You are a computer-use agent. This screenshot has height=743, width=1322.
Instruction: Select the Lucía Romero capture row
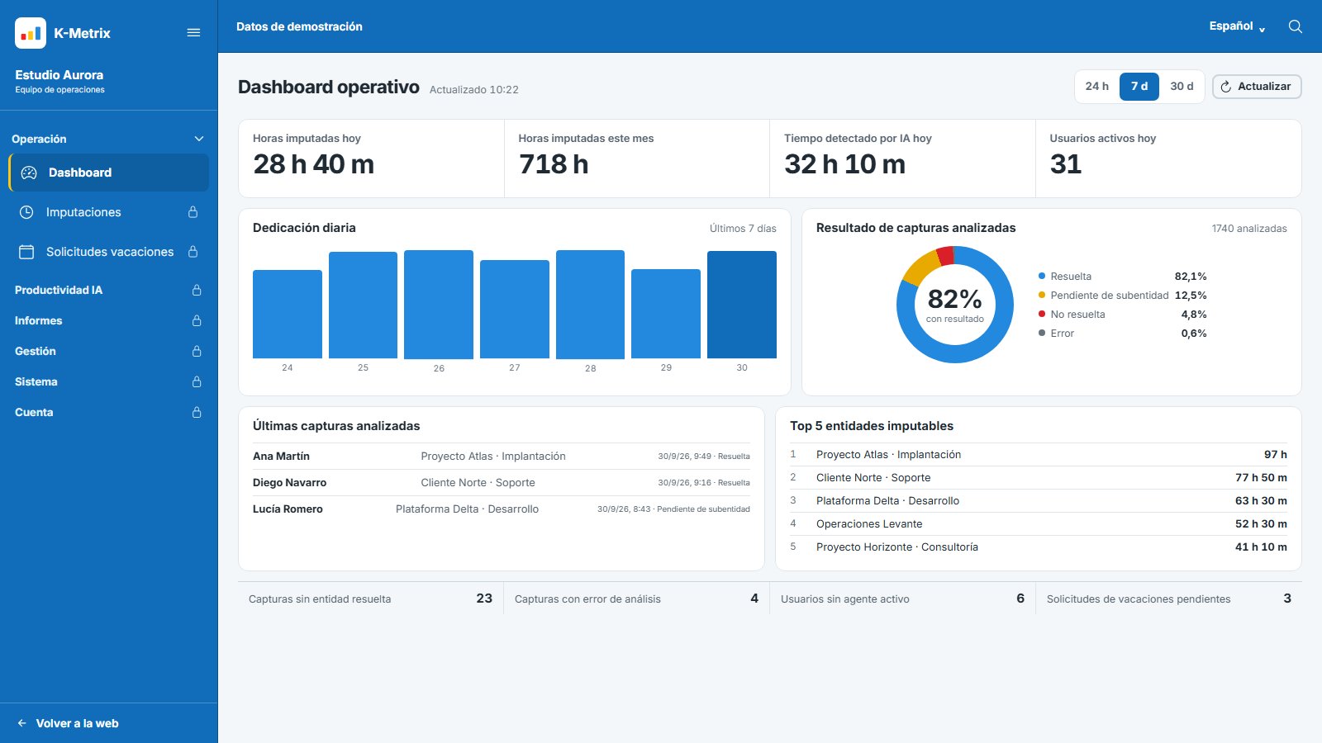[x=502, y=509]
